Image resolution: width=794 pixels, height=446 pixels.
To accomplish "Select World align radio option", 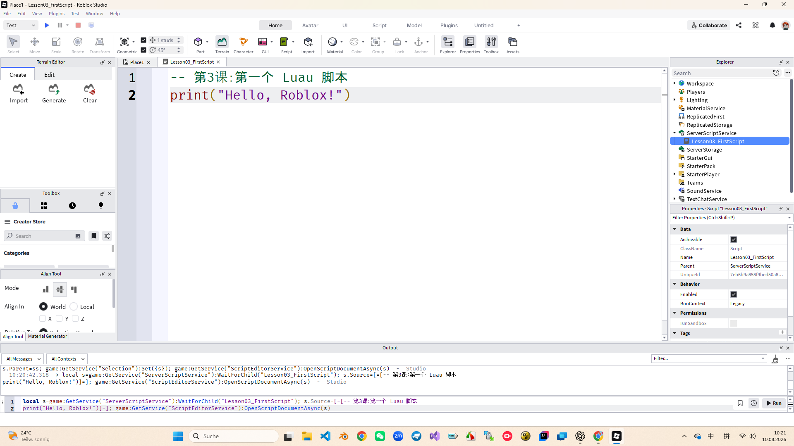I will (x=43, y=306).
